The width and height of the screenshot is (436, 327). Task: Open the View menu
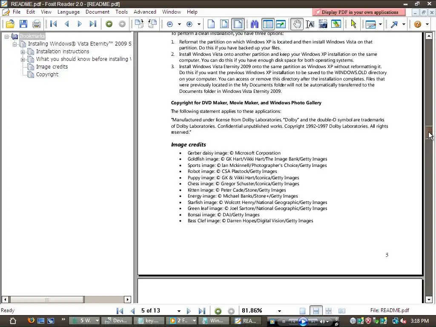(46, 12)
